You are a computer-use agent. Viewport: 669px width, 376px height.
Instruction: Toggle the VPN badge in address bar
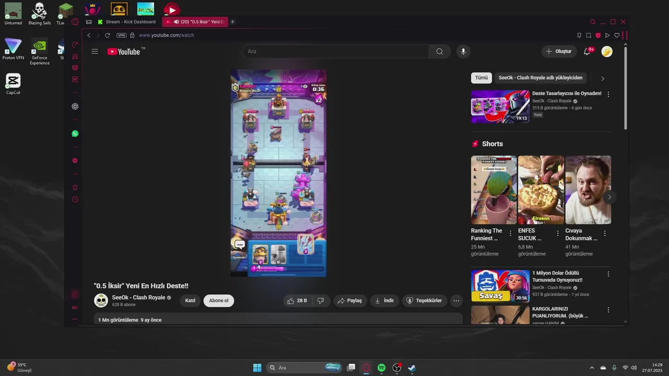click(121, 36)
